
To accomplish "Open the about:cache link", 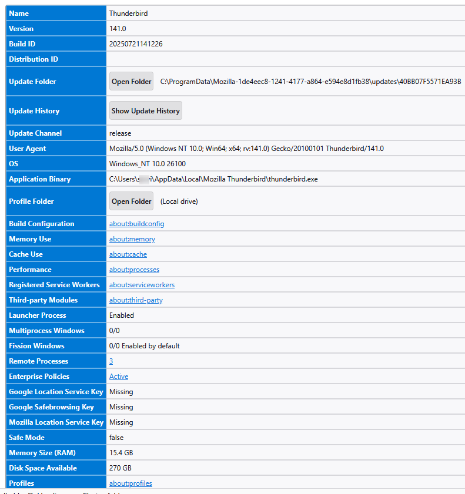I will [128, 254].
